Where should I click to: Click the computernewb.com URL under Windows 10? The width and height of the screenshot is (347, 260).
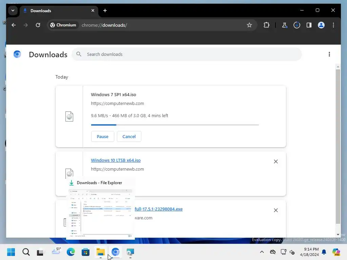(x=117, y=169)
